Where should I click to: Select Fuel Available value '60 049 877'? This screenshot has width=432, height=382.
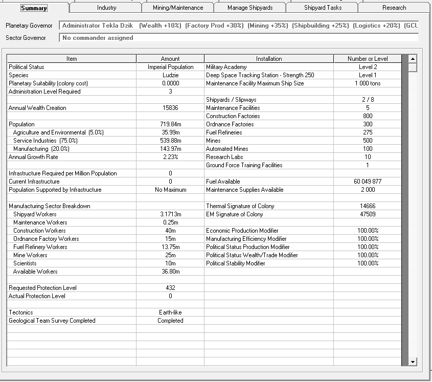(x=368, y=182)
